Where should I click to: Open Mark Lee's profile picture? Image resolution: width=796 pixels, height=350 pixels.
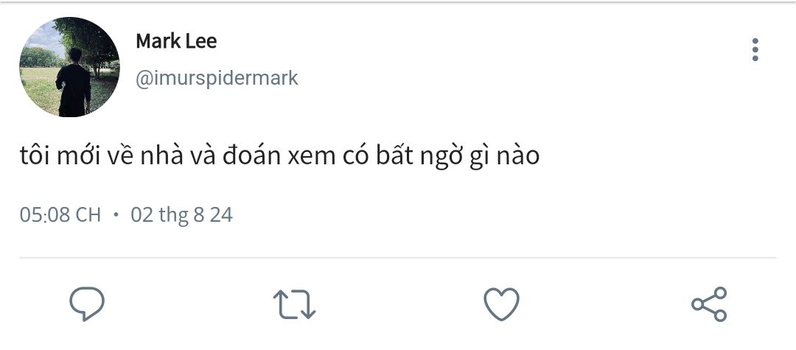pyautogui.click(x=69, y=67)
